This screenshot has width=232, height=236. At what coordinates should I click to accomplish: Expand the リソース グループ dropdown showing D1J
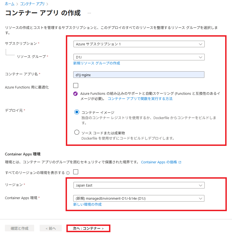(x=139, y=57)
